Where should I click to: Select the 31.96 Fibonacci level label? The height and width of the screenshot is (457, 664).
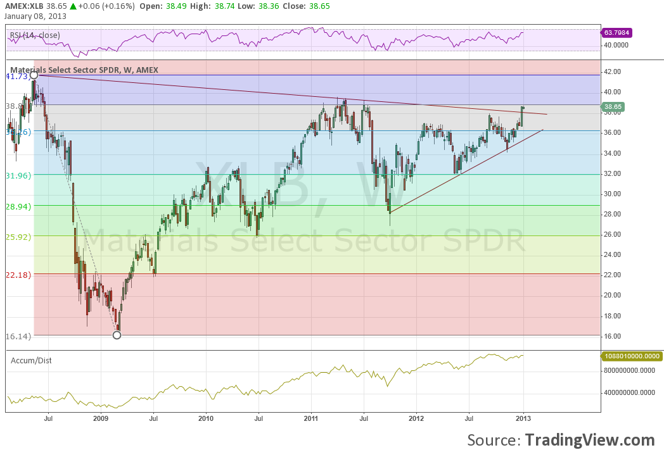pyautogui.click(x=18, y=175)
